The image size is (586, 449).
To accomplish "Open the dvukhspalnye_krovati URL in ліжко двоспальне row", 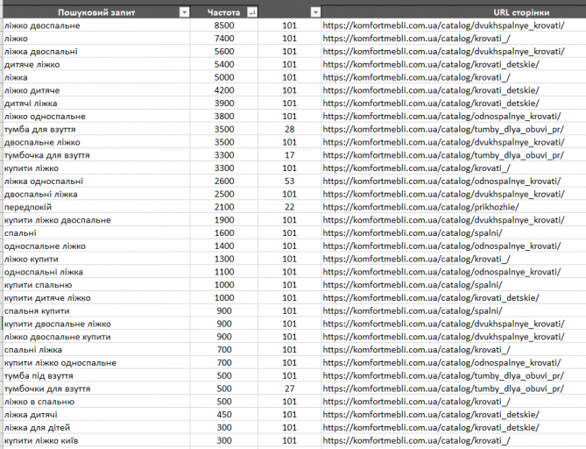I will [443, 25].
